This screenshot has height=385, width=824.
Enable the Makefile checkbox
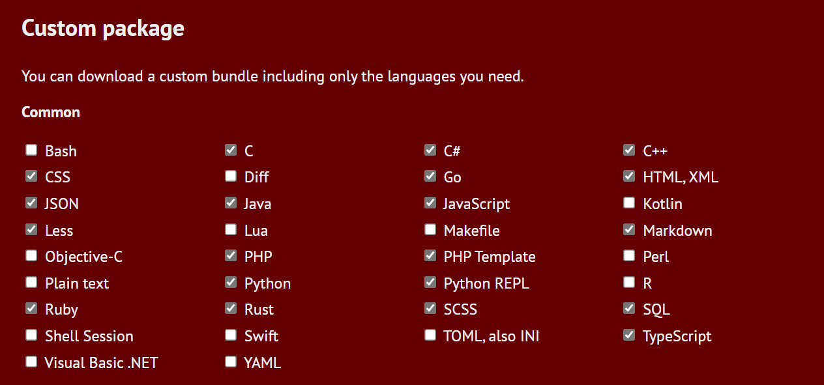[x=430, y=230]
